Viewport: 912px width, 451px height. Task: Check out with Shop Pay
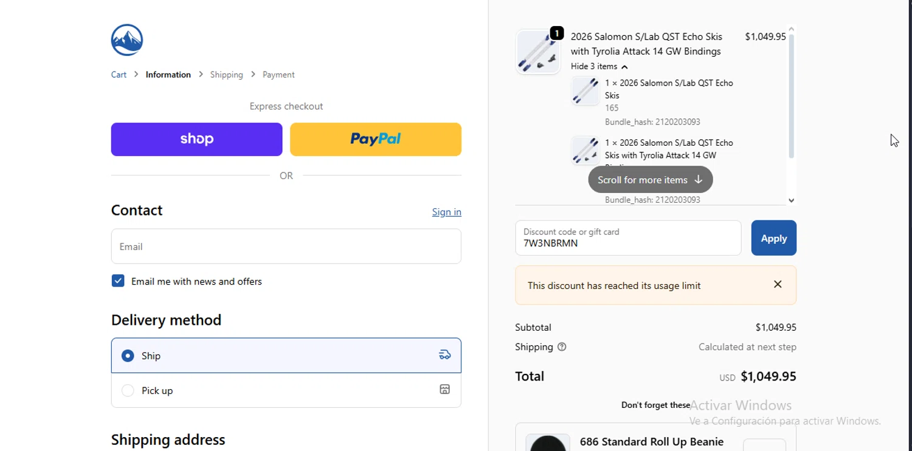(x=196, y=139)
